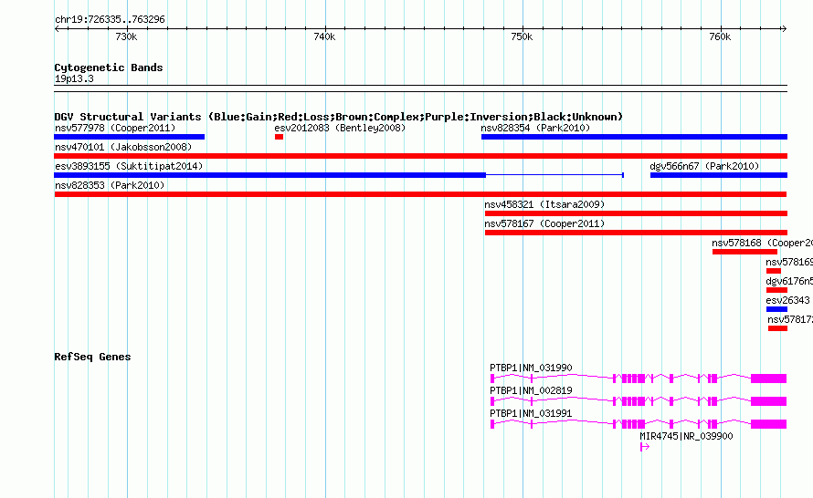The width and height of the screenshot is (813, 498).
Task: Click the nsv828354 (Park2010) blue bar
Action: pyautogui.click(x=634, y=137)
